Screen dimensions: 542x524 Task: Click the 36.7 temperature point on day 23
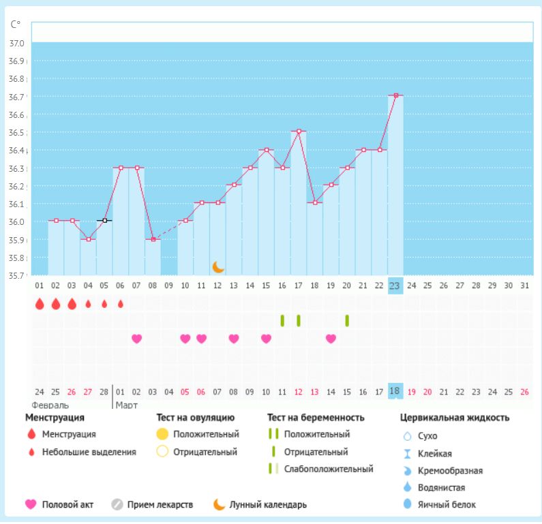tap(396, 95)
